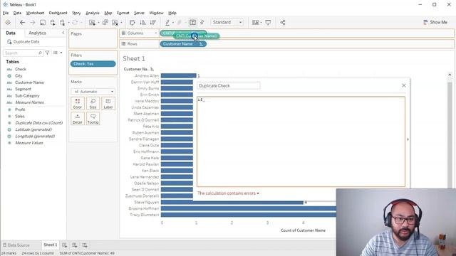Click the Undo back arrow
Image resolution: width=456 pixels, height=256 pixels.
point(22,22)
